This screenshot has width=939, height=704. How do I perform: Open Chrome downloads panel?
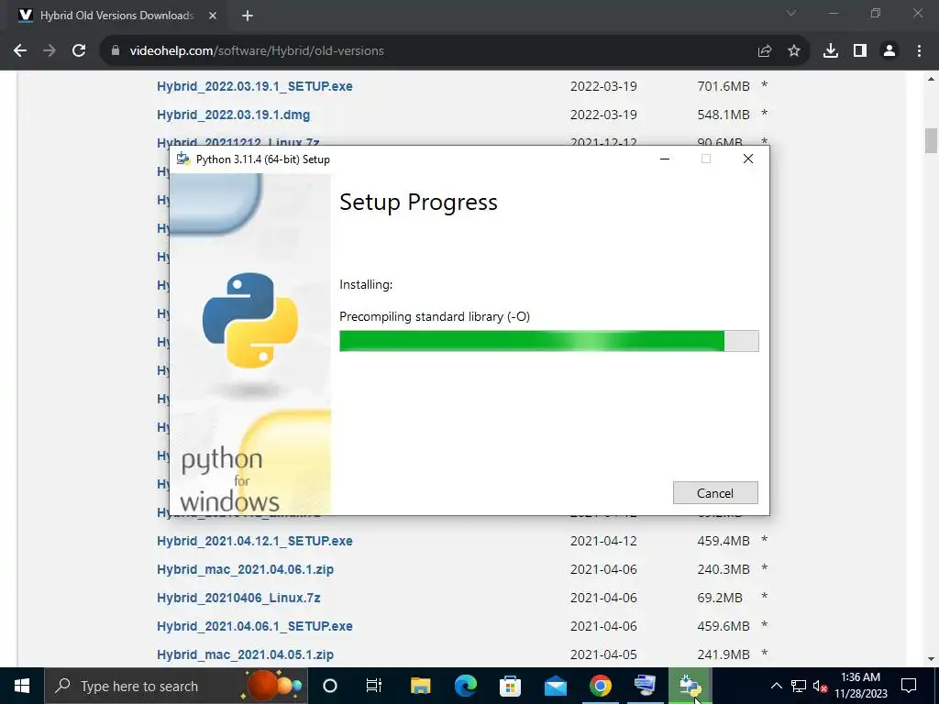coord(831,51)
